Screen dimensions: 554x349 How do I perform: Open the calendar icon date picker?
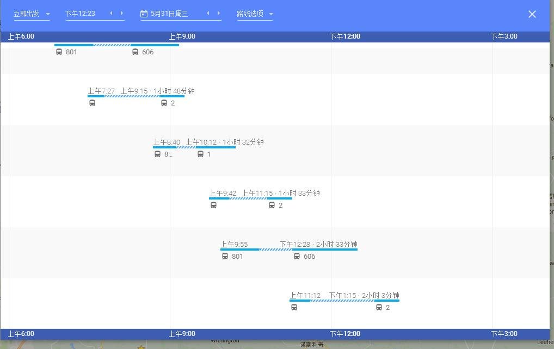click(x=144, y=14)
